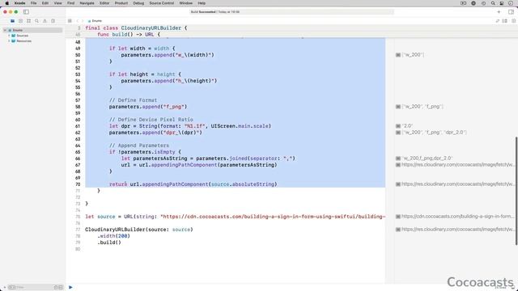Click the parameters.append("f_png") line
Viewport: 518px width, 291px height.
click(x=148, y=107)
